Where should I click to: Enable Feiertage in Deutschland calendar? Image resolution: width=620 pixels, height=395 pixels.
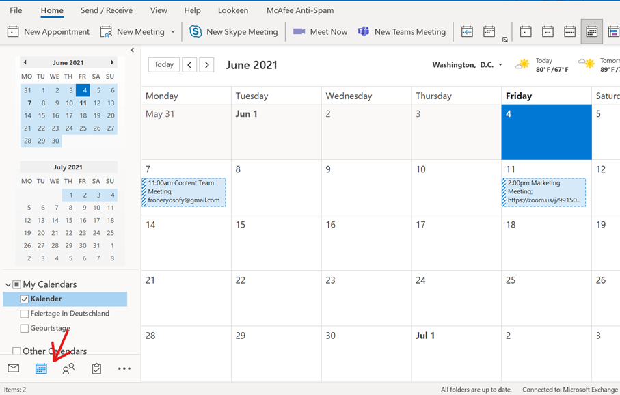pyautogui.click(x=25, y=314)
